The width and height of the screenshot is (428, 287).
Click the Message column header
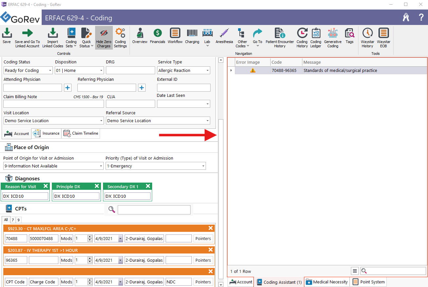(x=364, y=62)
